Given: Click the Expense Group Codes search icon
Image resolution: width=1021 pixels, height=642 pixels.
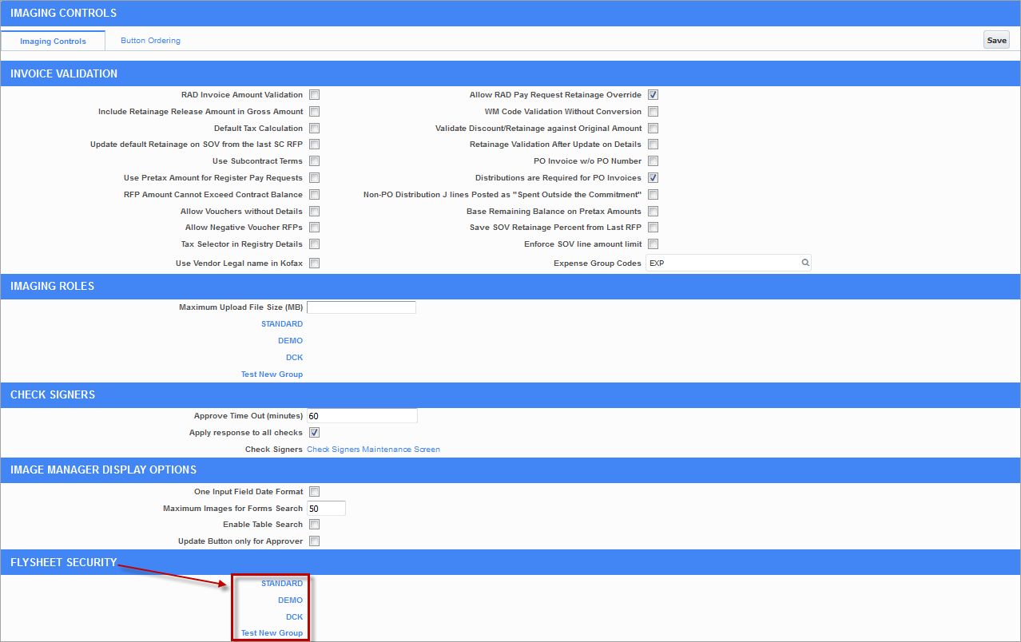Looking at the screenshot, I should tap(805, 263).
